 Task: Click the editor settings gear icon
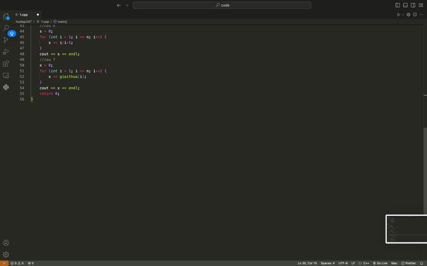click(x=409, y=15)
